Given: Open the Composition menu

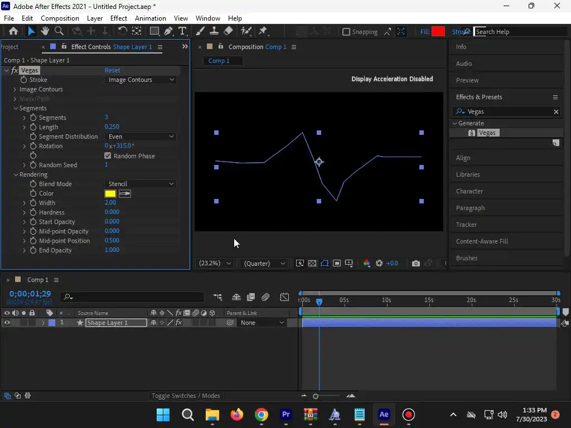Looking at the screenshot, I should pyautogui.click(x=60, y=18).
